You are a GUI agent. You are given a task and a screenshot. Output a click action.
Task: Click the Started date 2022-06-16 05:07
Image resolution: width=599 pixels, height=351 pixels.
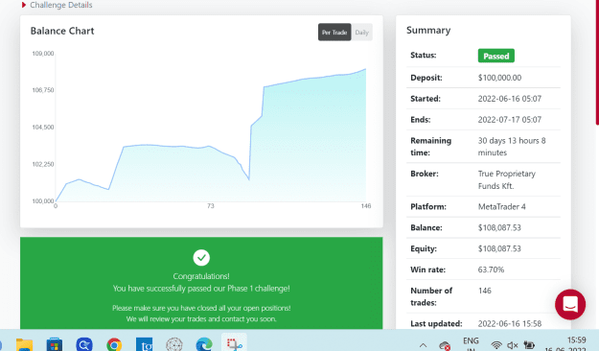click(x=510, y=99)
